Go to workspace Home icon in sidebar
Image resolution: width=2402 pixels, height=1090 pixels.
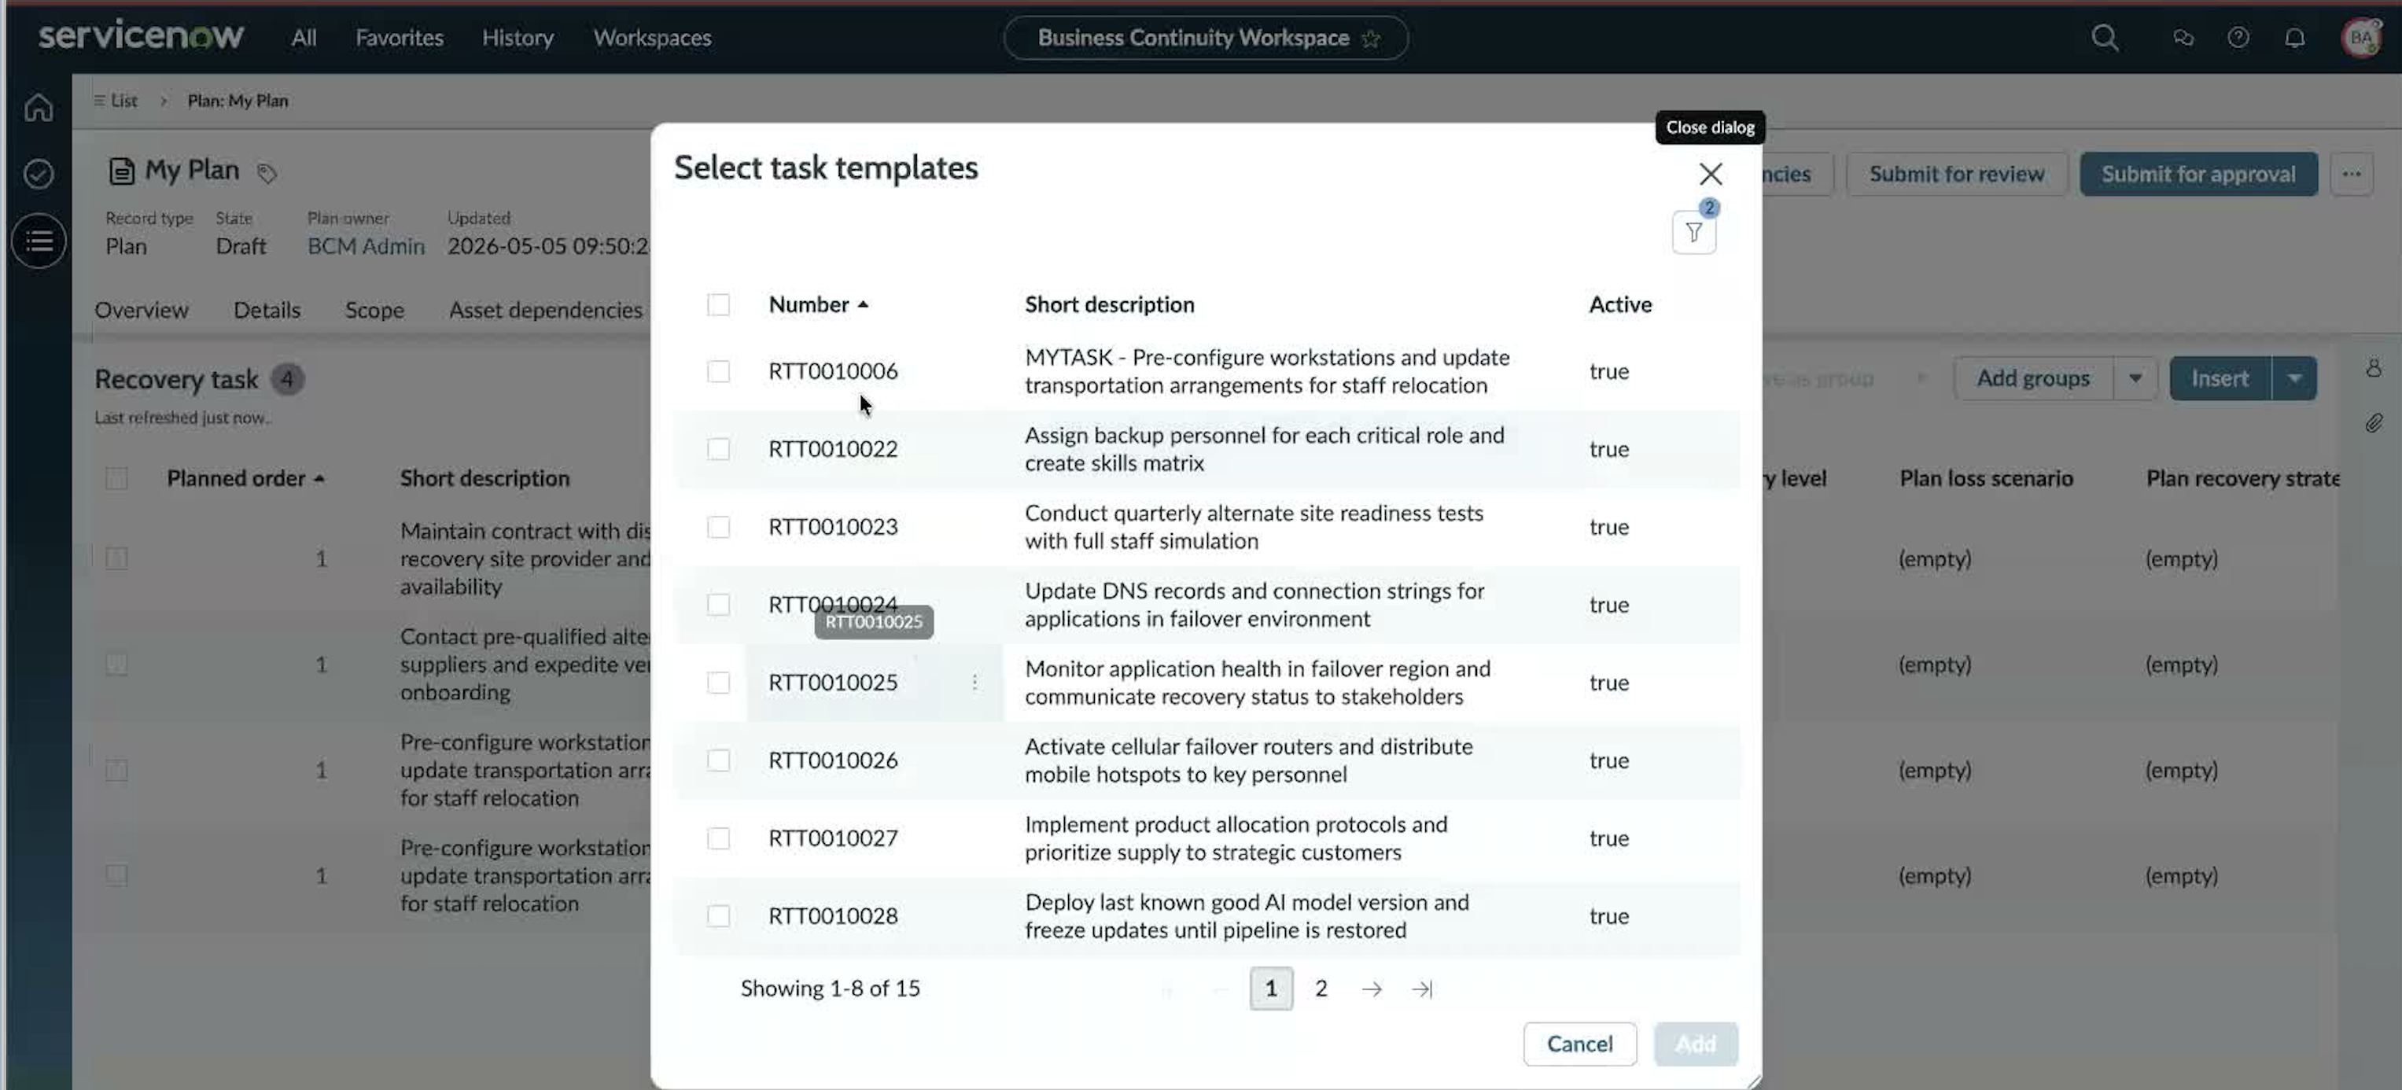point(39,109)
